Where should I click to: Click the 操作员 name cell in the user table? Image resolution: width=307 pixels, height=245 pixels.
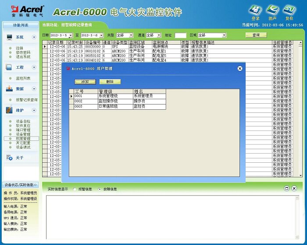[x=150, y=101]
